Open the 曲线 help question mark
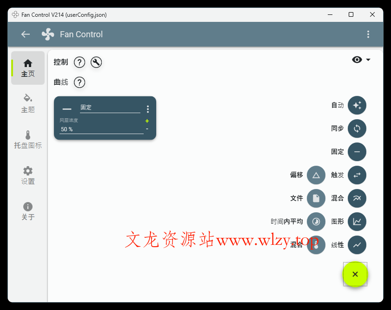 (79, 82)
